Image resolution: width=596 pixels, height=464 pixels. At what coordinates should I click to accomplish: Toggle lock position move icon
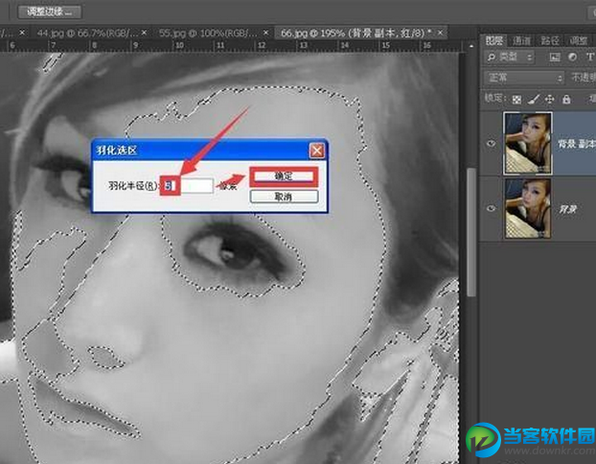pos(550,100)
